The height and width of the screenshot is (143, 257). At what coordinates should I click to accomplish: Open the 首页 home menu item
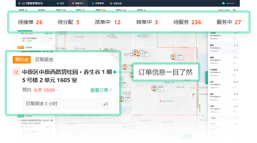pos(61,3)
